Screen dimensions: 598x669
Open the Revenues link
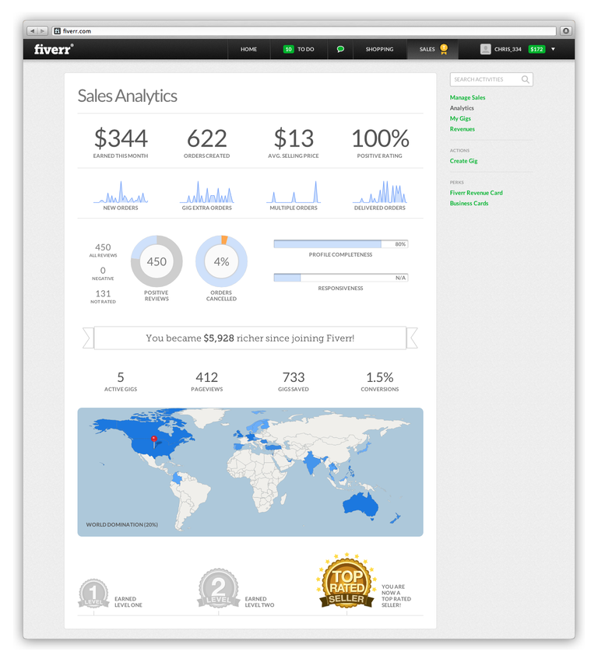[463, 129]
